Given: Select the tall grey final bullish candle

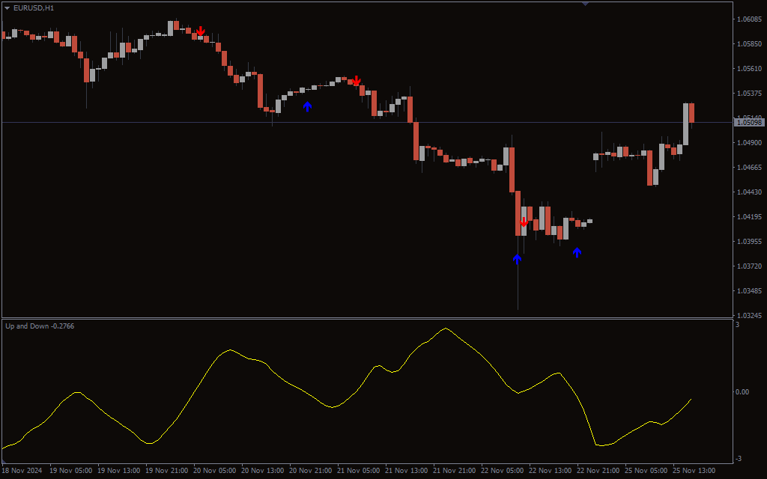Looking at the screenshot, I should tap(685, 123).
